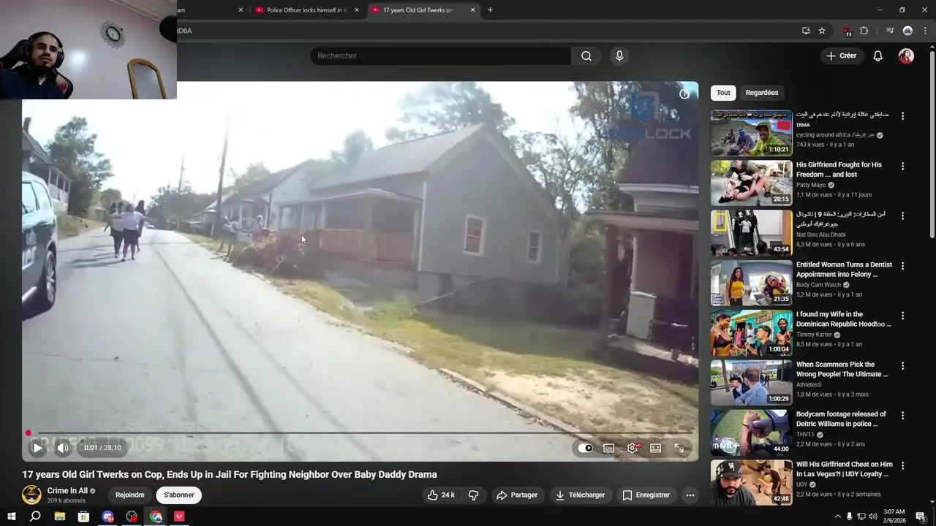Focus the Rechercher search box

coord(440,56)
